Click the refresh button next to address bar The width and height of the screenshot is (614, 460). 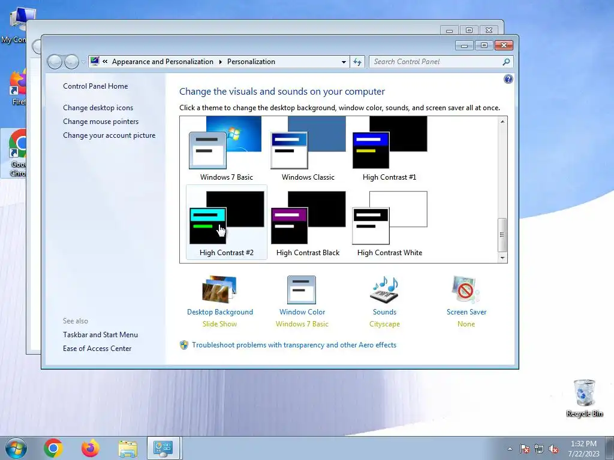click(x=357, y=62)
